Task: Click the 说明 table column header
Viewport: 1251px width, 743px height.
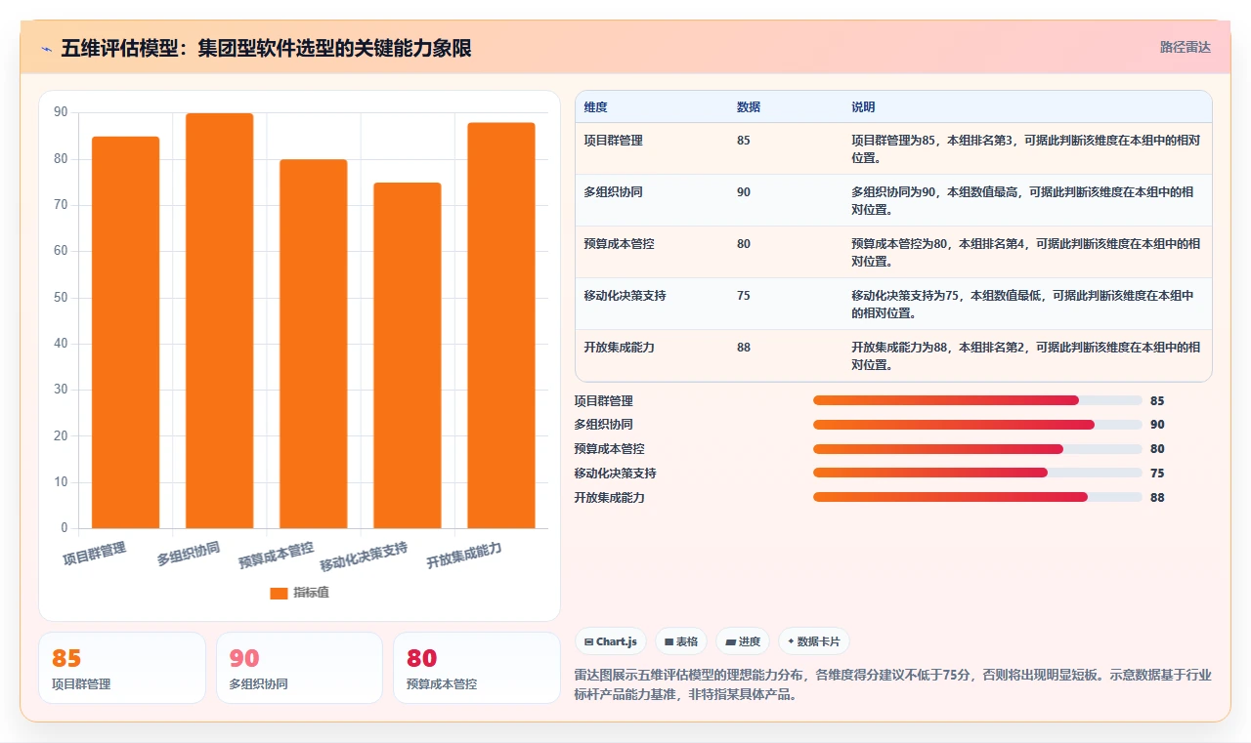Action: [863, 106]
